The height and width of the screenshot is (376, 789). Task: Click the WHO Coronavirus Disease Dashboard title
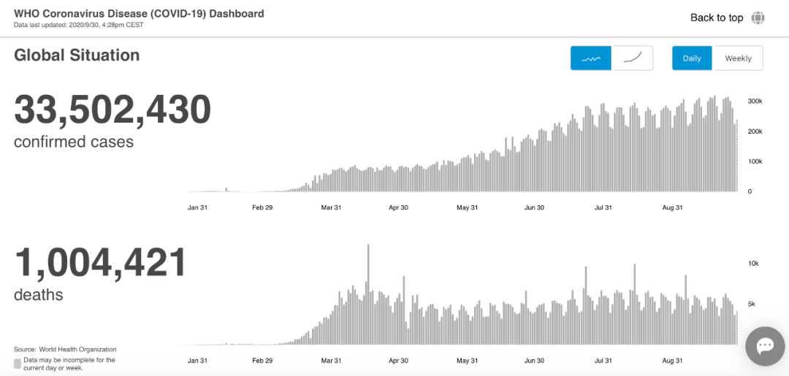pos(139,13)
